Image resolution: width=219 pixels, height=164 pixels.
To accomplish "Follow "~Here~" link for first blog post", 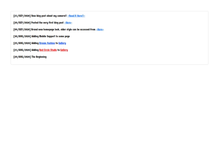I will (x=68, y=23).
